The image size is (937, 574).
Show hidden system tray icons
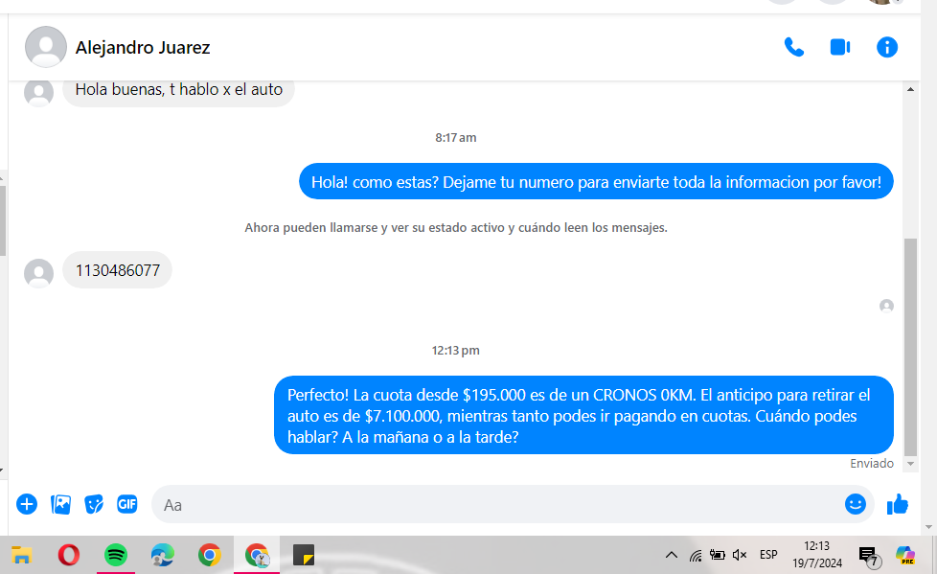(x=671, y=555)
